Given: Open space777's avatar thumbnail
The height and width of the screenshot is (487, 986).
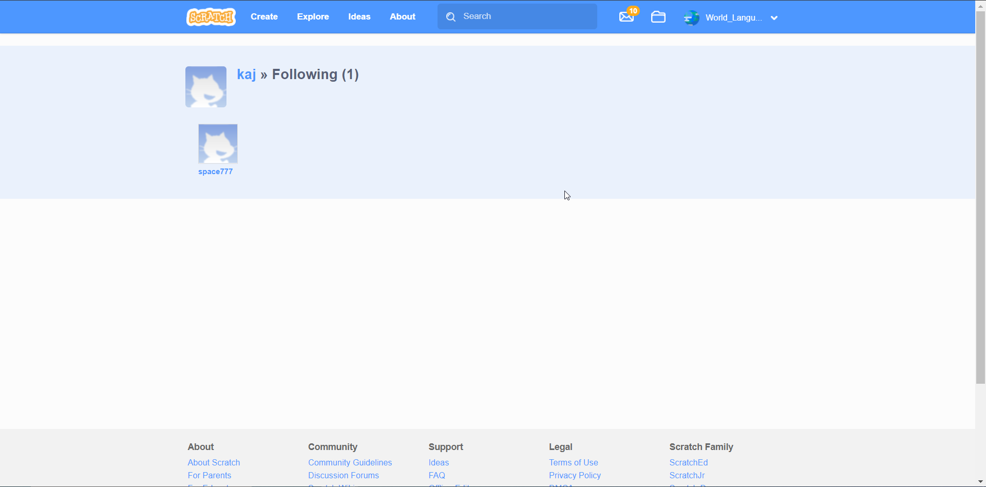Looking at the screenshot, I should tap(218, 143).
